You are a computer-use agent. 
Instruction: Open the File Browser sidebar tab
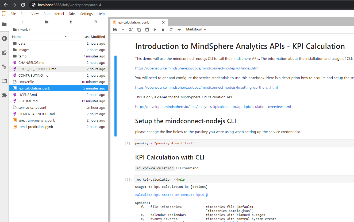[4, 24]
